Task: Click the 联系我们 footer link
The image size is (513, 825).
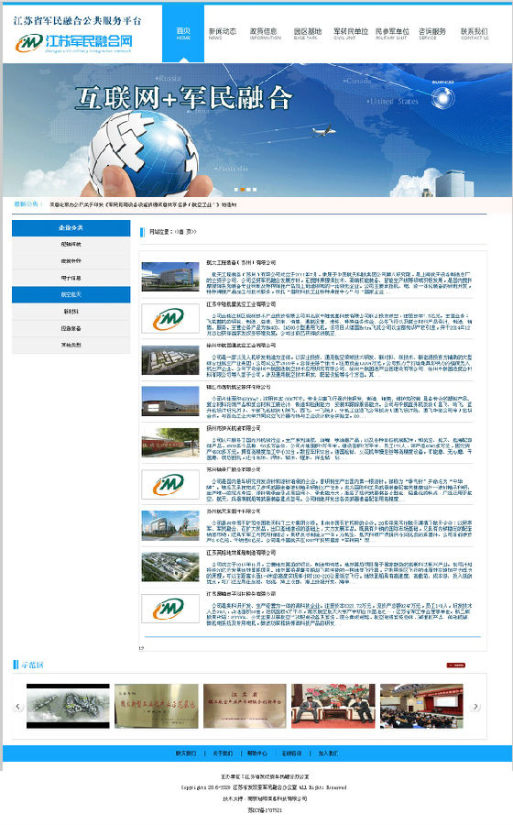Action: (x=186, y=753)
